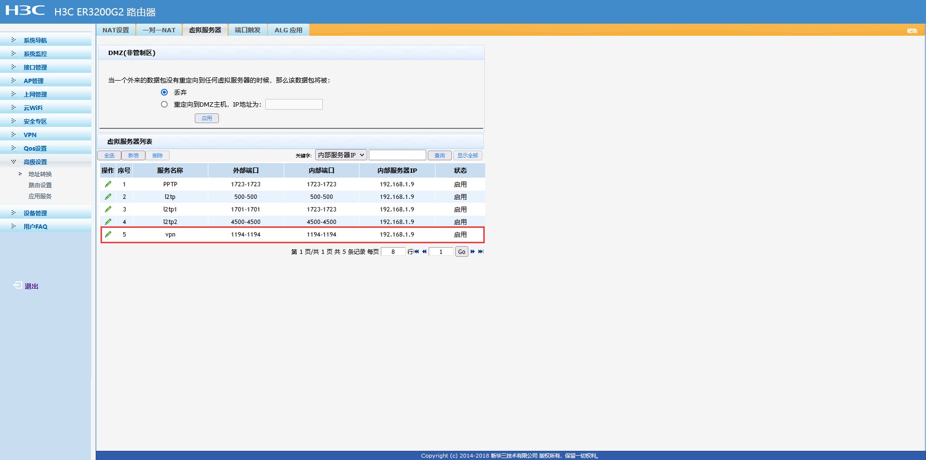Image resolution: width=926 pixels, height=460 pixels.
Task: Click the edit pencil for PPTP row
Action: tap(108, 184)
